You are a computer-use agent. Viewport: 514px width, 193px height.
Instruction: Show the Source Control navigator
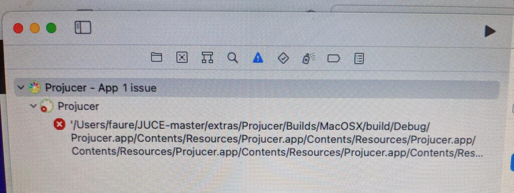[x=182, y=57]
